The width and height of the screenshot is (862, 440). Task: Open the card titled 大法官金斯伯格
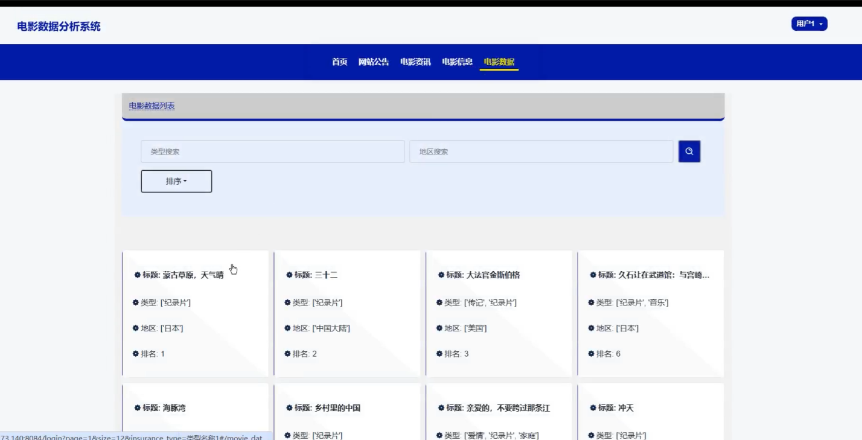click(x=499, y=314)
